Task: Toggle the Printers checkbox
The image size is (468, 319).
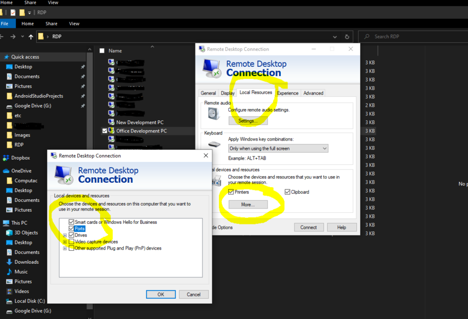Action: pos(231,192)
